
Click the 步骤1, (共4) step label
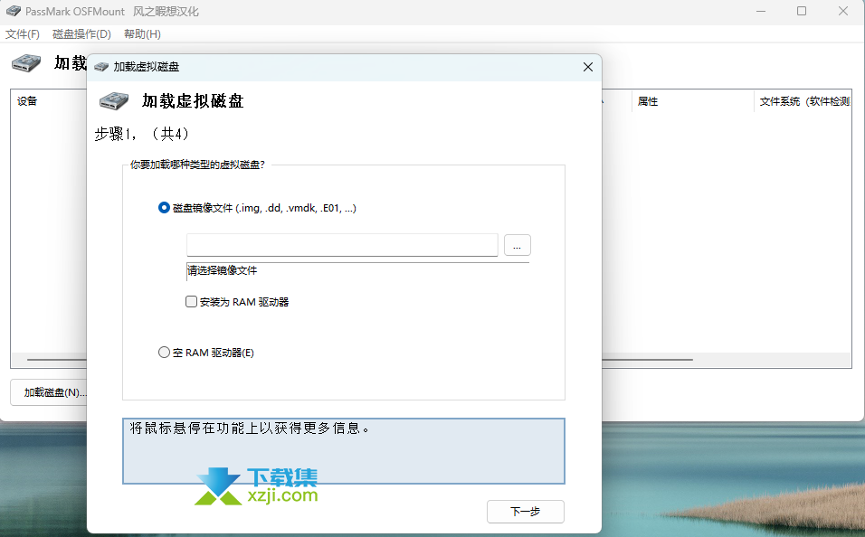[x=142, y=134]
